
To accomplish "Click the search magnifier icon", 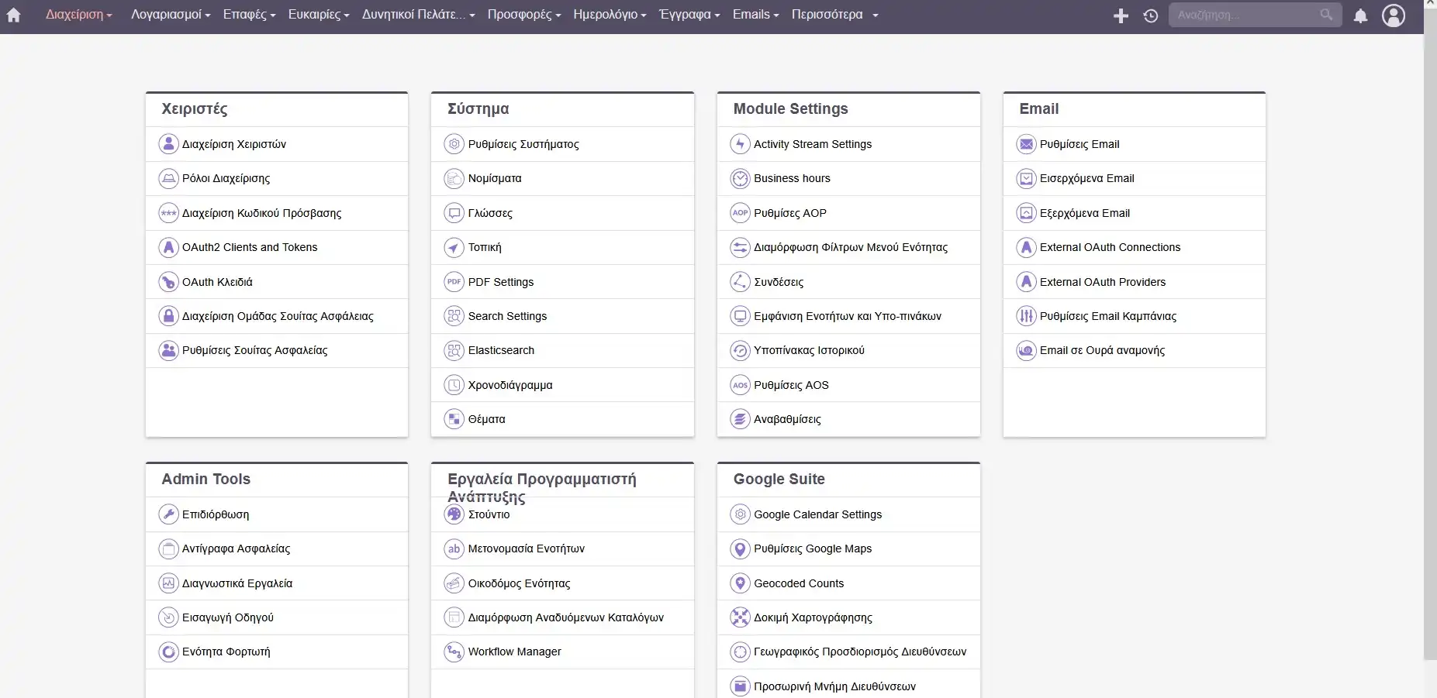I will point(1326,15).
